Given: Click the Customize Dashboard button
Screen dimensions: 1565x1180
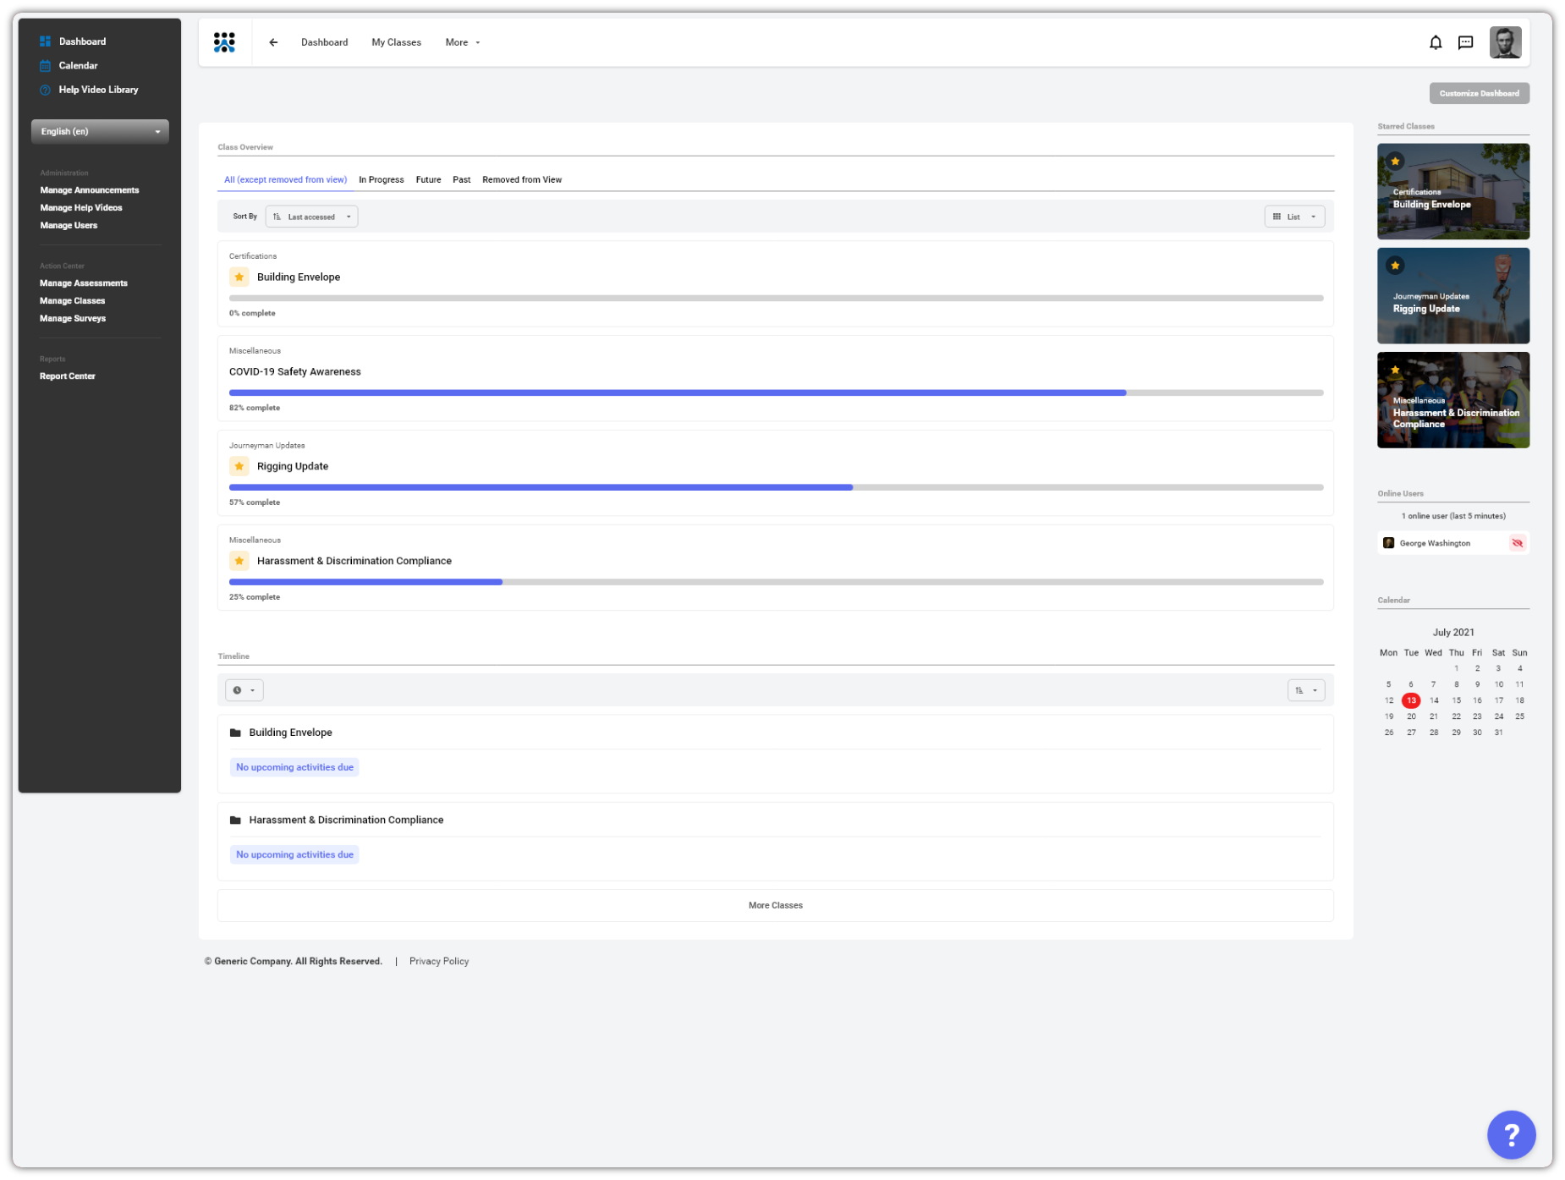Looking at the screenshot, I should point(1479,93).
